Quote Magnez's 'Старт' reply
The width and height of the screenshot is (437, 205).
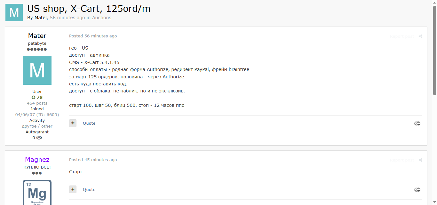(x=89, y=190)
